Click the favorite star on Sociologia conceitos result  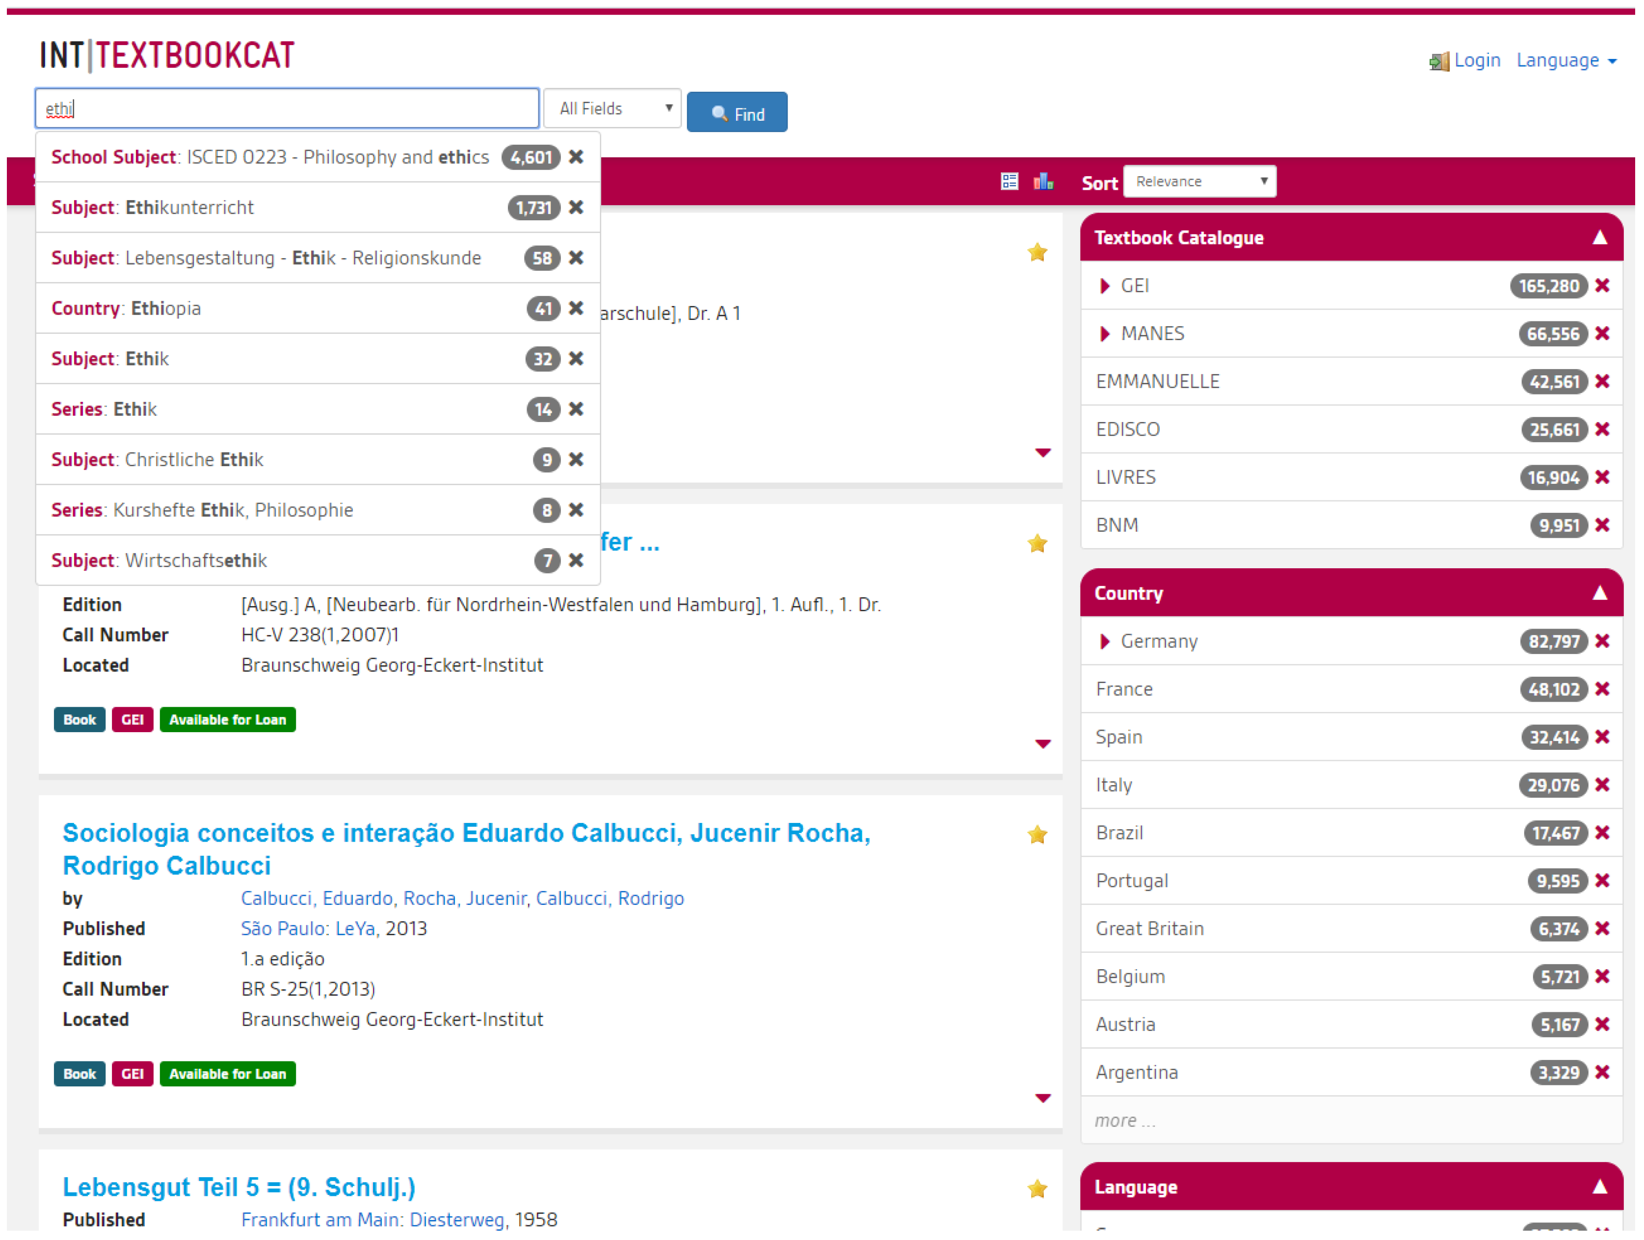[1037, 835]
